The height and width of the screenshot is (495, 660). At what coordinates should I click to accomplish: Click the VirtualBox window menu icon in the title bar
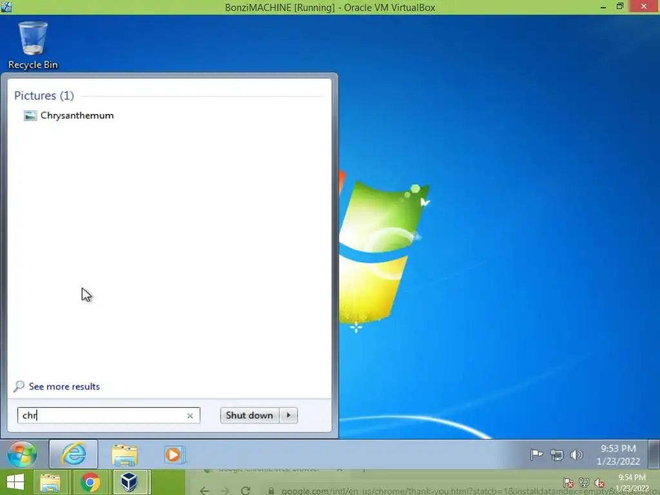pyautogui.click(x=6, y=6)
